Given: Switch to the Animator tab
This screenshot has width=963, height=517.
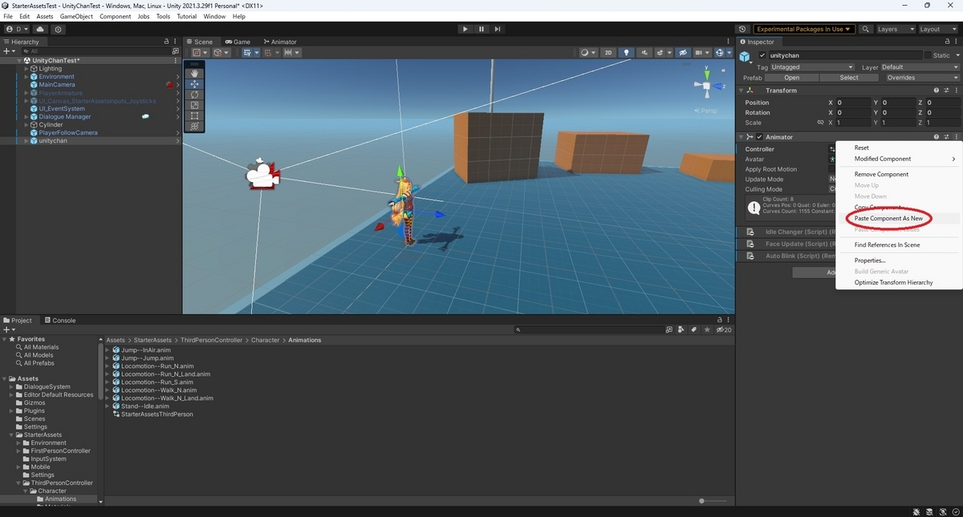Looking at the screenshot, I should point(279,42).
